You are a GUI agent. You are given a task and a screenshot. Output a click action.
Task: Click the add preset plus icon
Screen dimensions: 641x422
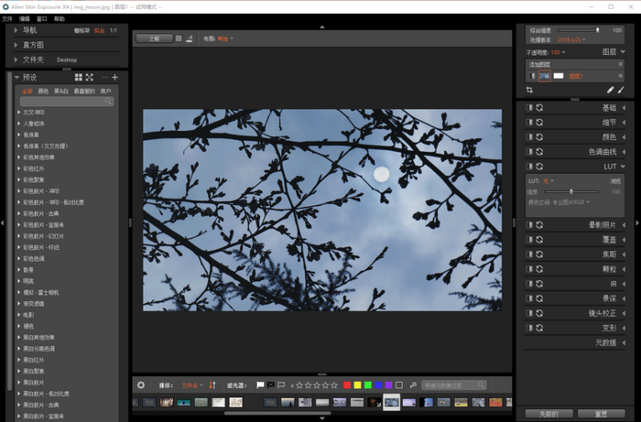point(114,78)
